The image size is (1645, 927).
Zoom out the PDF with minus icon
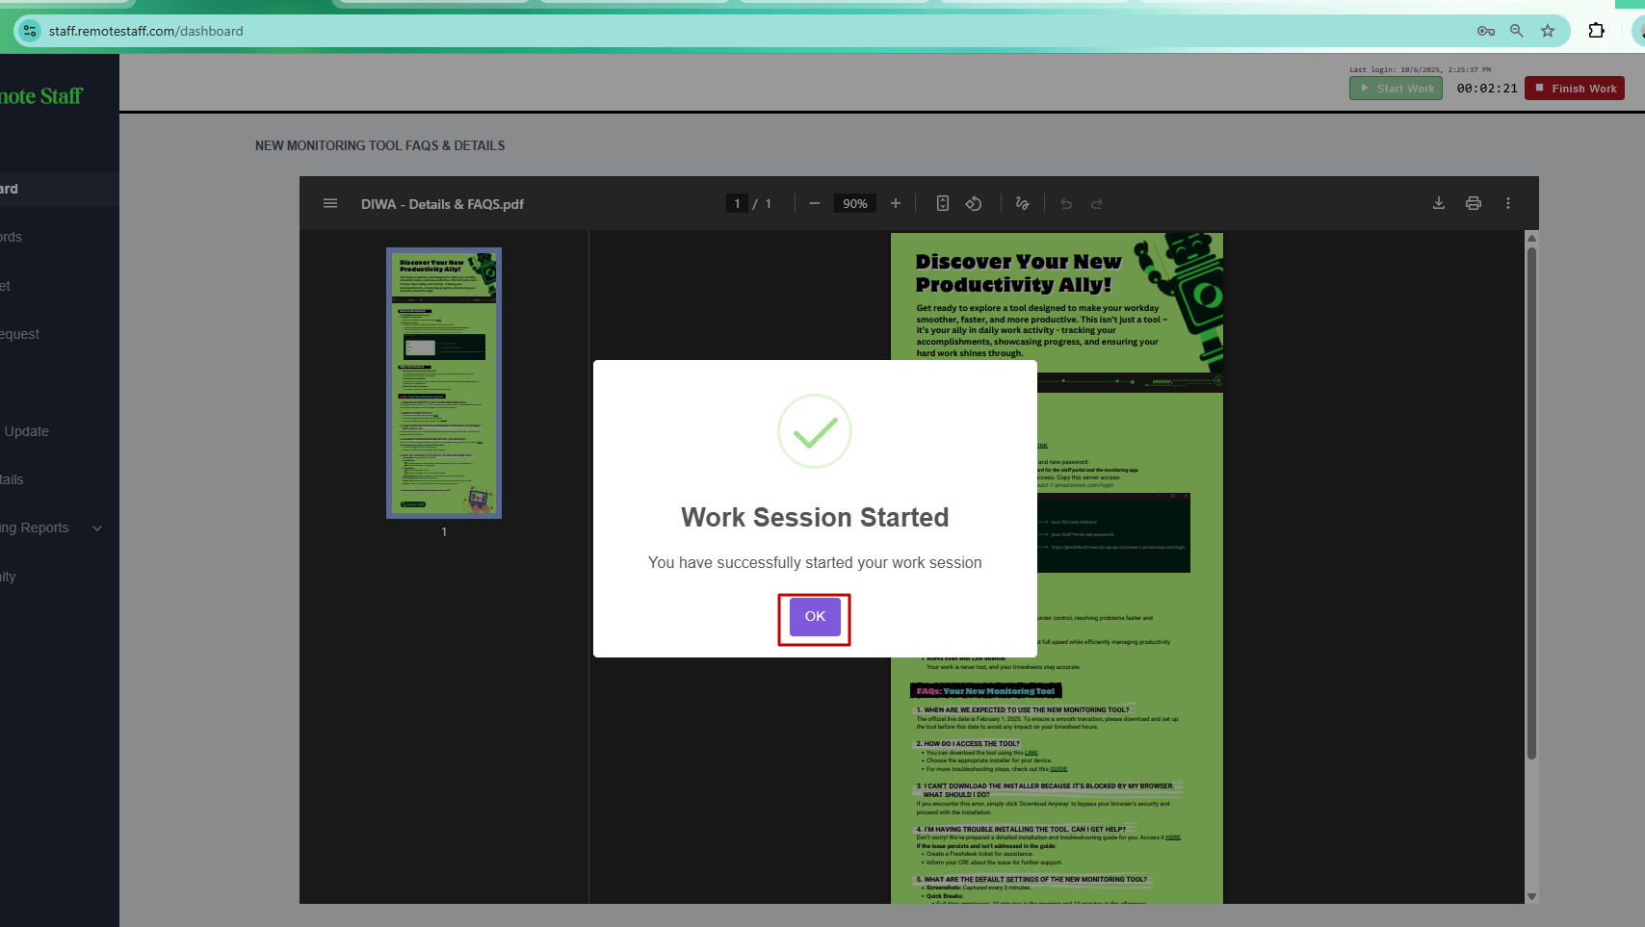coord(815,203)
